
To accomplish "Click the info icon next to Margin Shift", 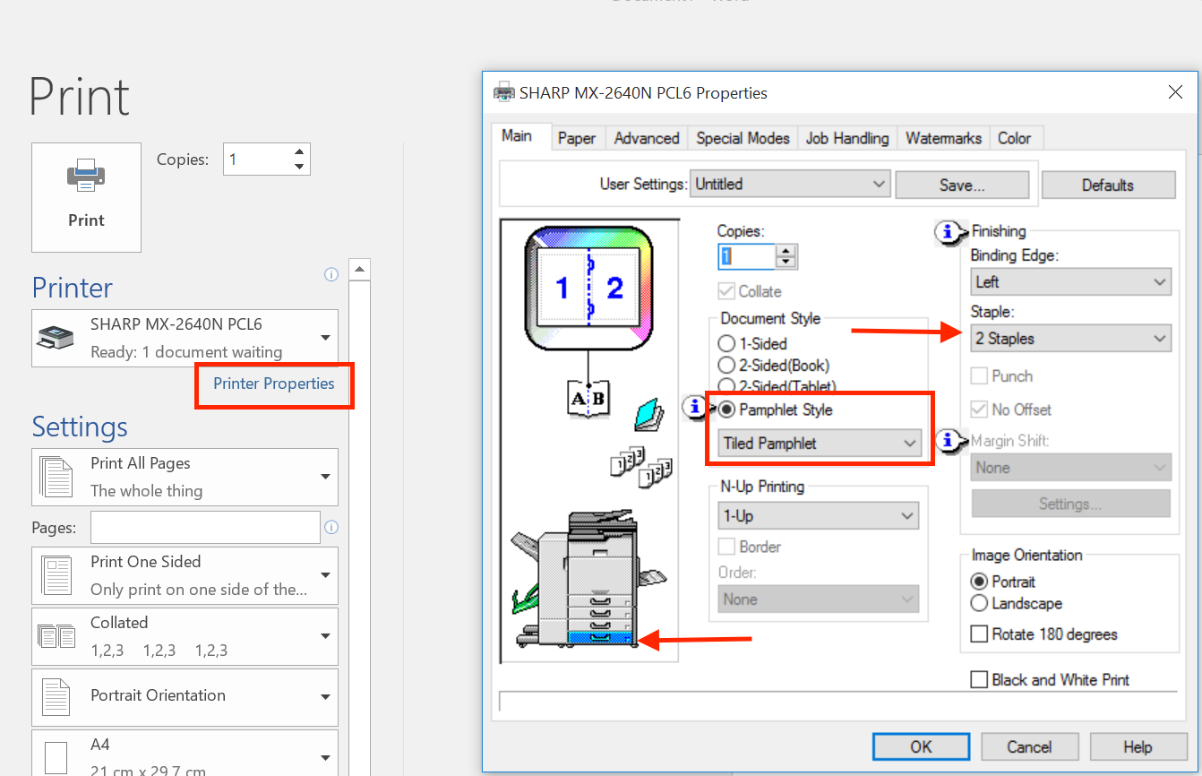I will tap(947, 440).
